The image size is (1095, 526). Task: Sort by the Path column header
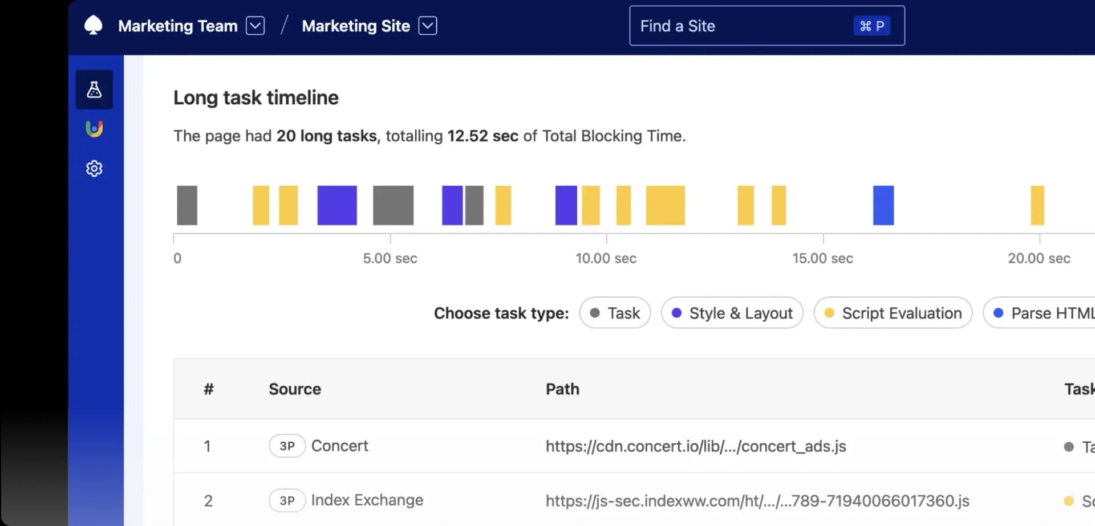coord(562,389)
